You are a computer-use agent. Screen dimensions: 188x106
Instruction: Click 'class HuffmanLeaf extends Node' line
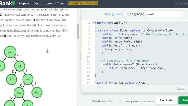coord(122,83)
